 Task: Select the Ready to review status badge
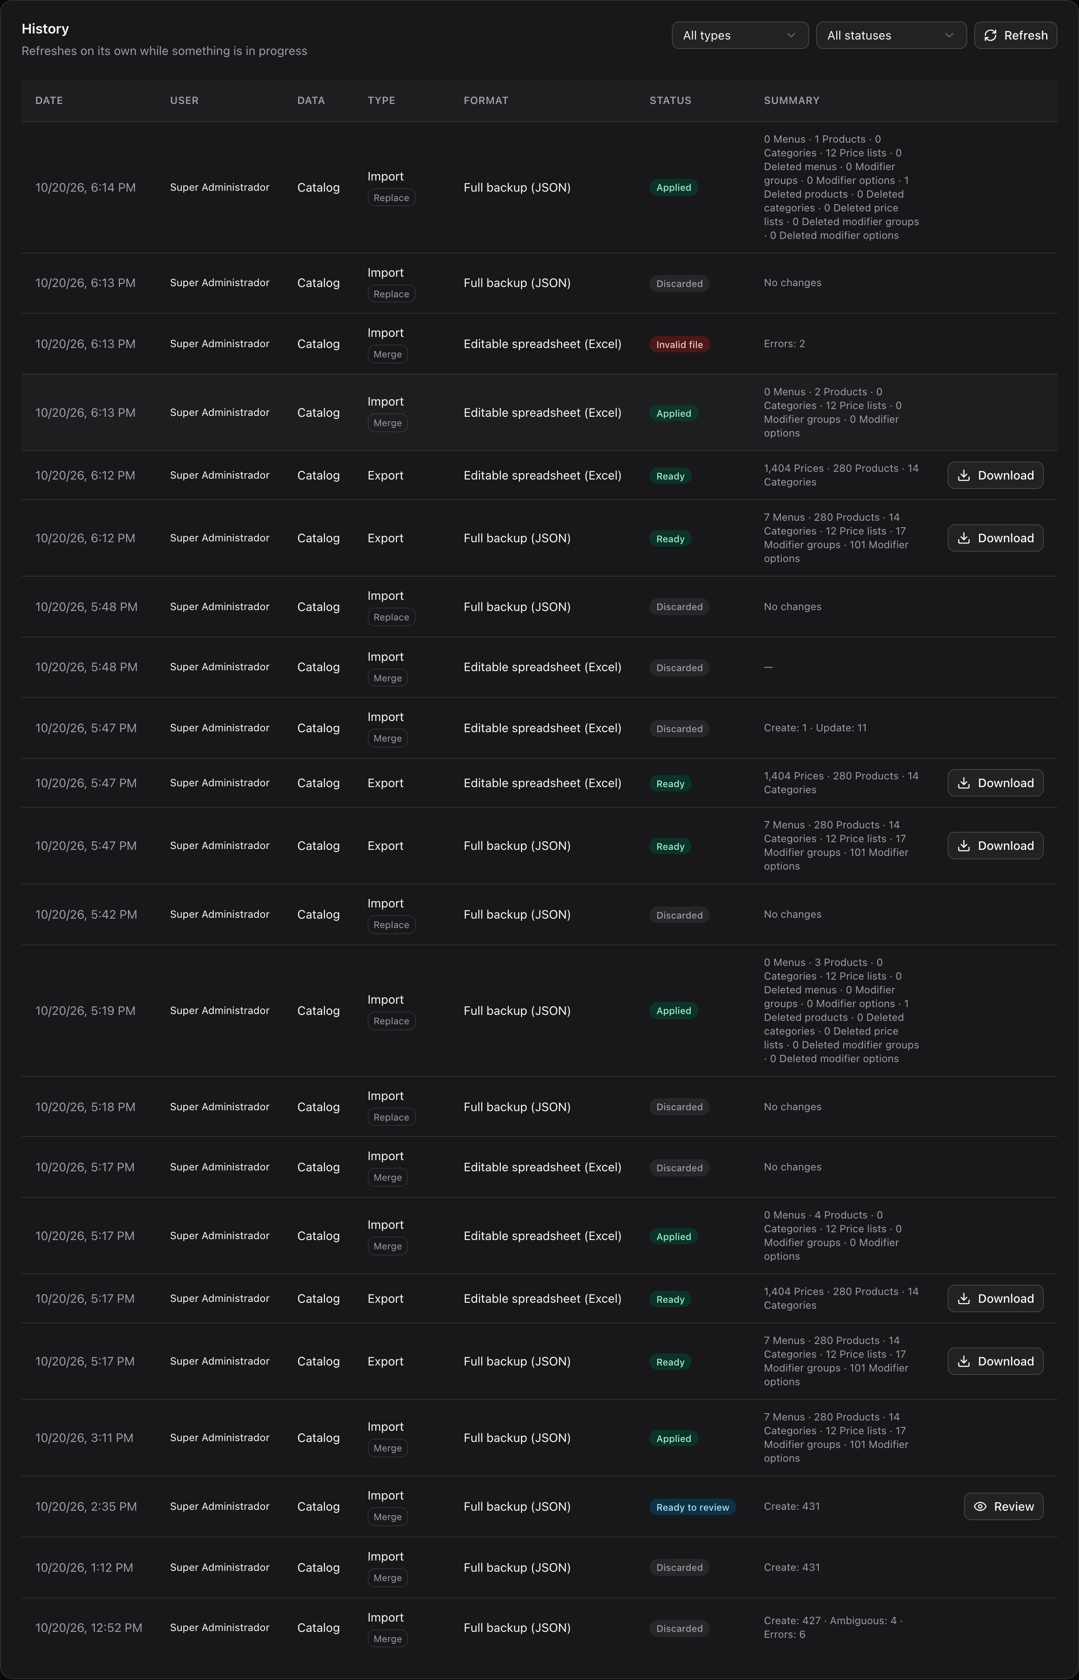pos(692,1507)
